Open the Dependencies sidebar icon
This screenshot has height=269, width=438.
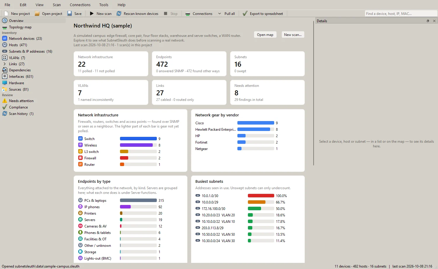(x=5, y=70)
